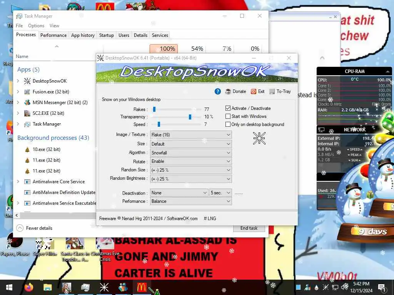Select the 10.exe Christmas tree process icon
This screenshot has width=394, height=295.
click(x=27, y=149)
